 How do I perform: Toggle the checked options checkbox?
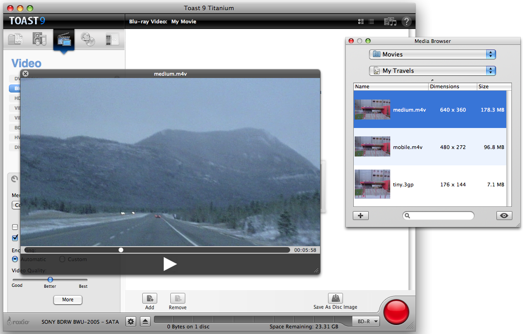coord(15,238)
